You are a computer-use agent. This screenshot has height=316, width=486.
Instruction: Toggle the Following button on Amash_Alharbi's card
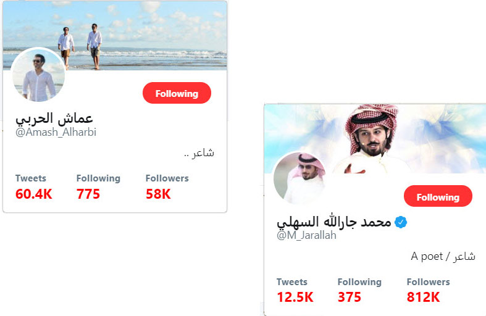pos(177,94)
